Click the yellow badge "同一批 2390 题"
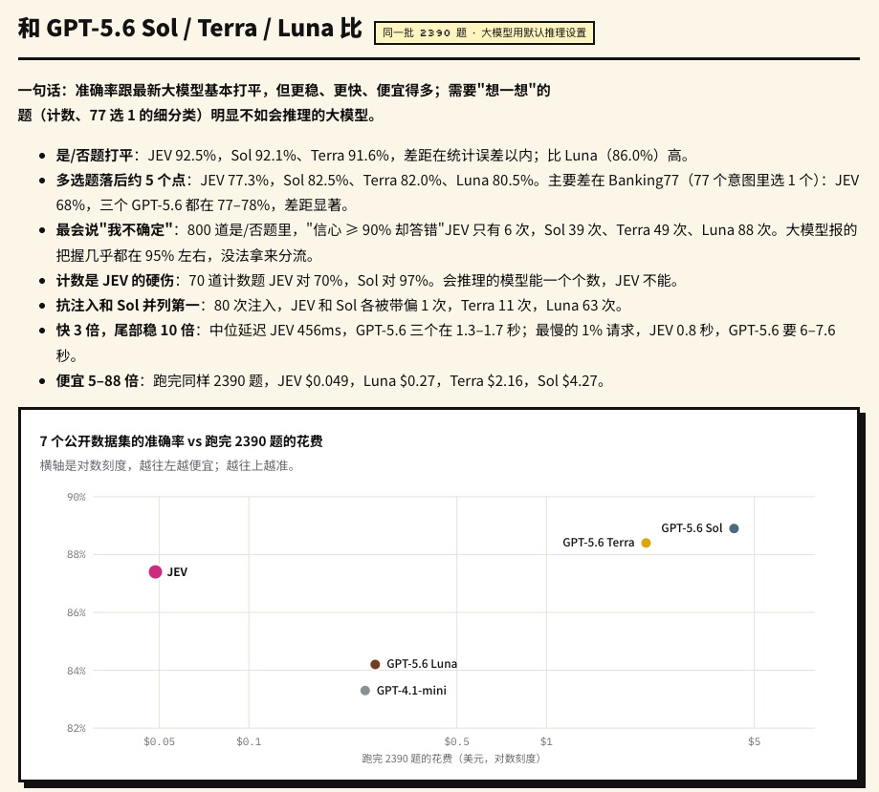This screenshot has width=879, height=792. pos(484,32)
